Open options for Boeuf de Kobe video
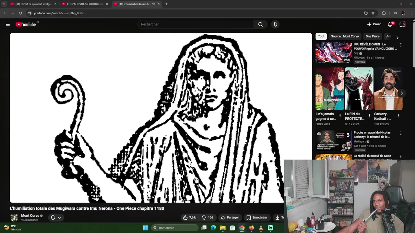The image size is (415, 233). tap(401, 156)
